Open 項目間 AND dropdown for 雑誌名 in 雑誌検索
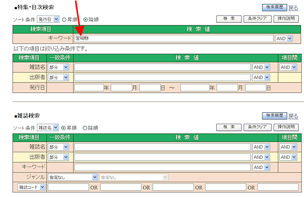This screenshot has width=304, height=197. click(x=288, y=147)
